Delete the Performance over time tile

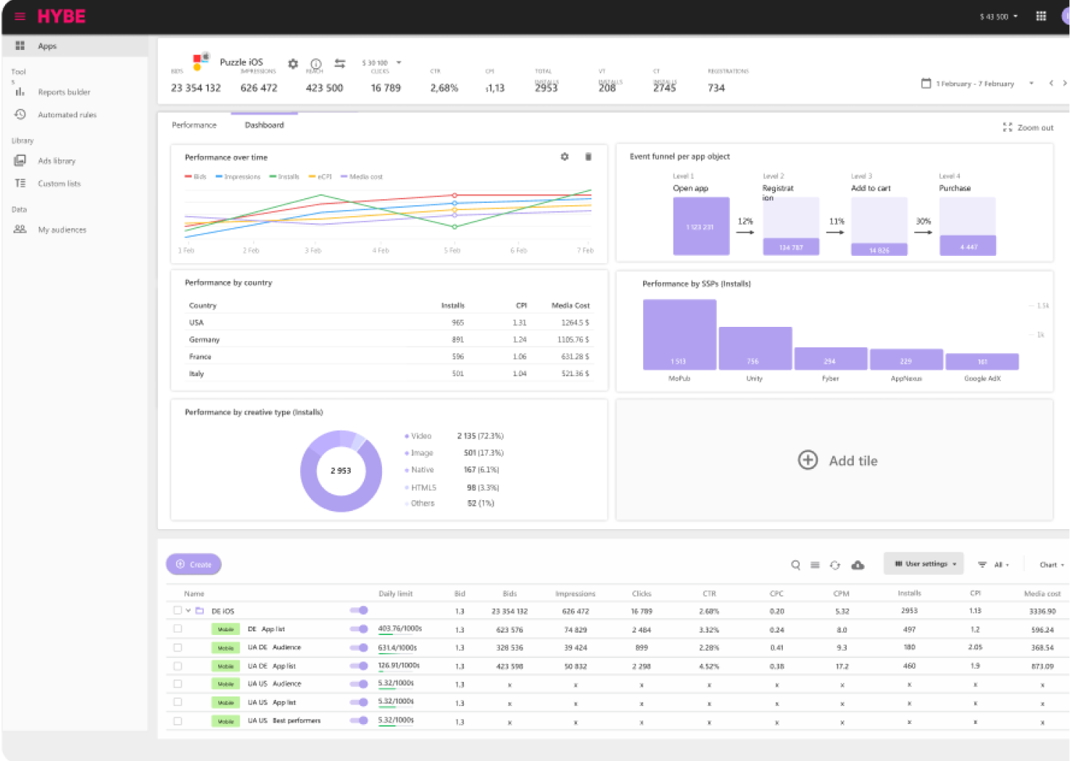point(588,157)
